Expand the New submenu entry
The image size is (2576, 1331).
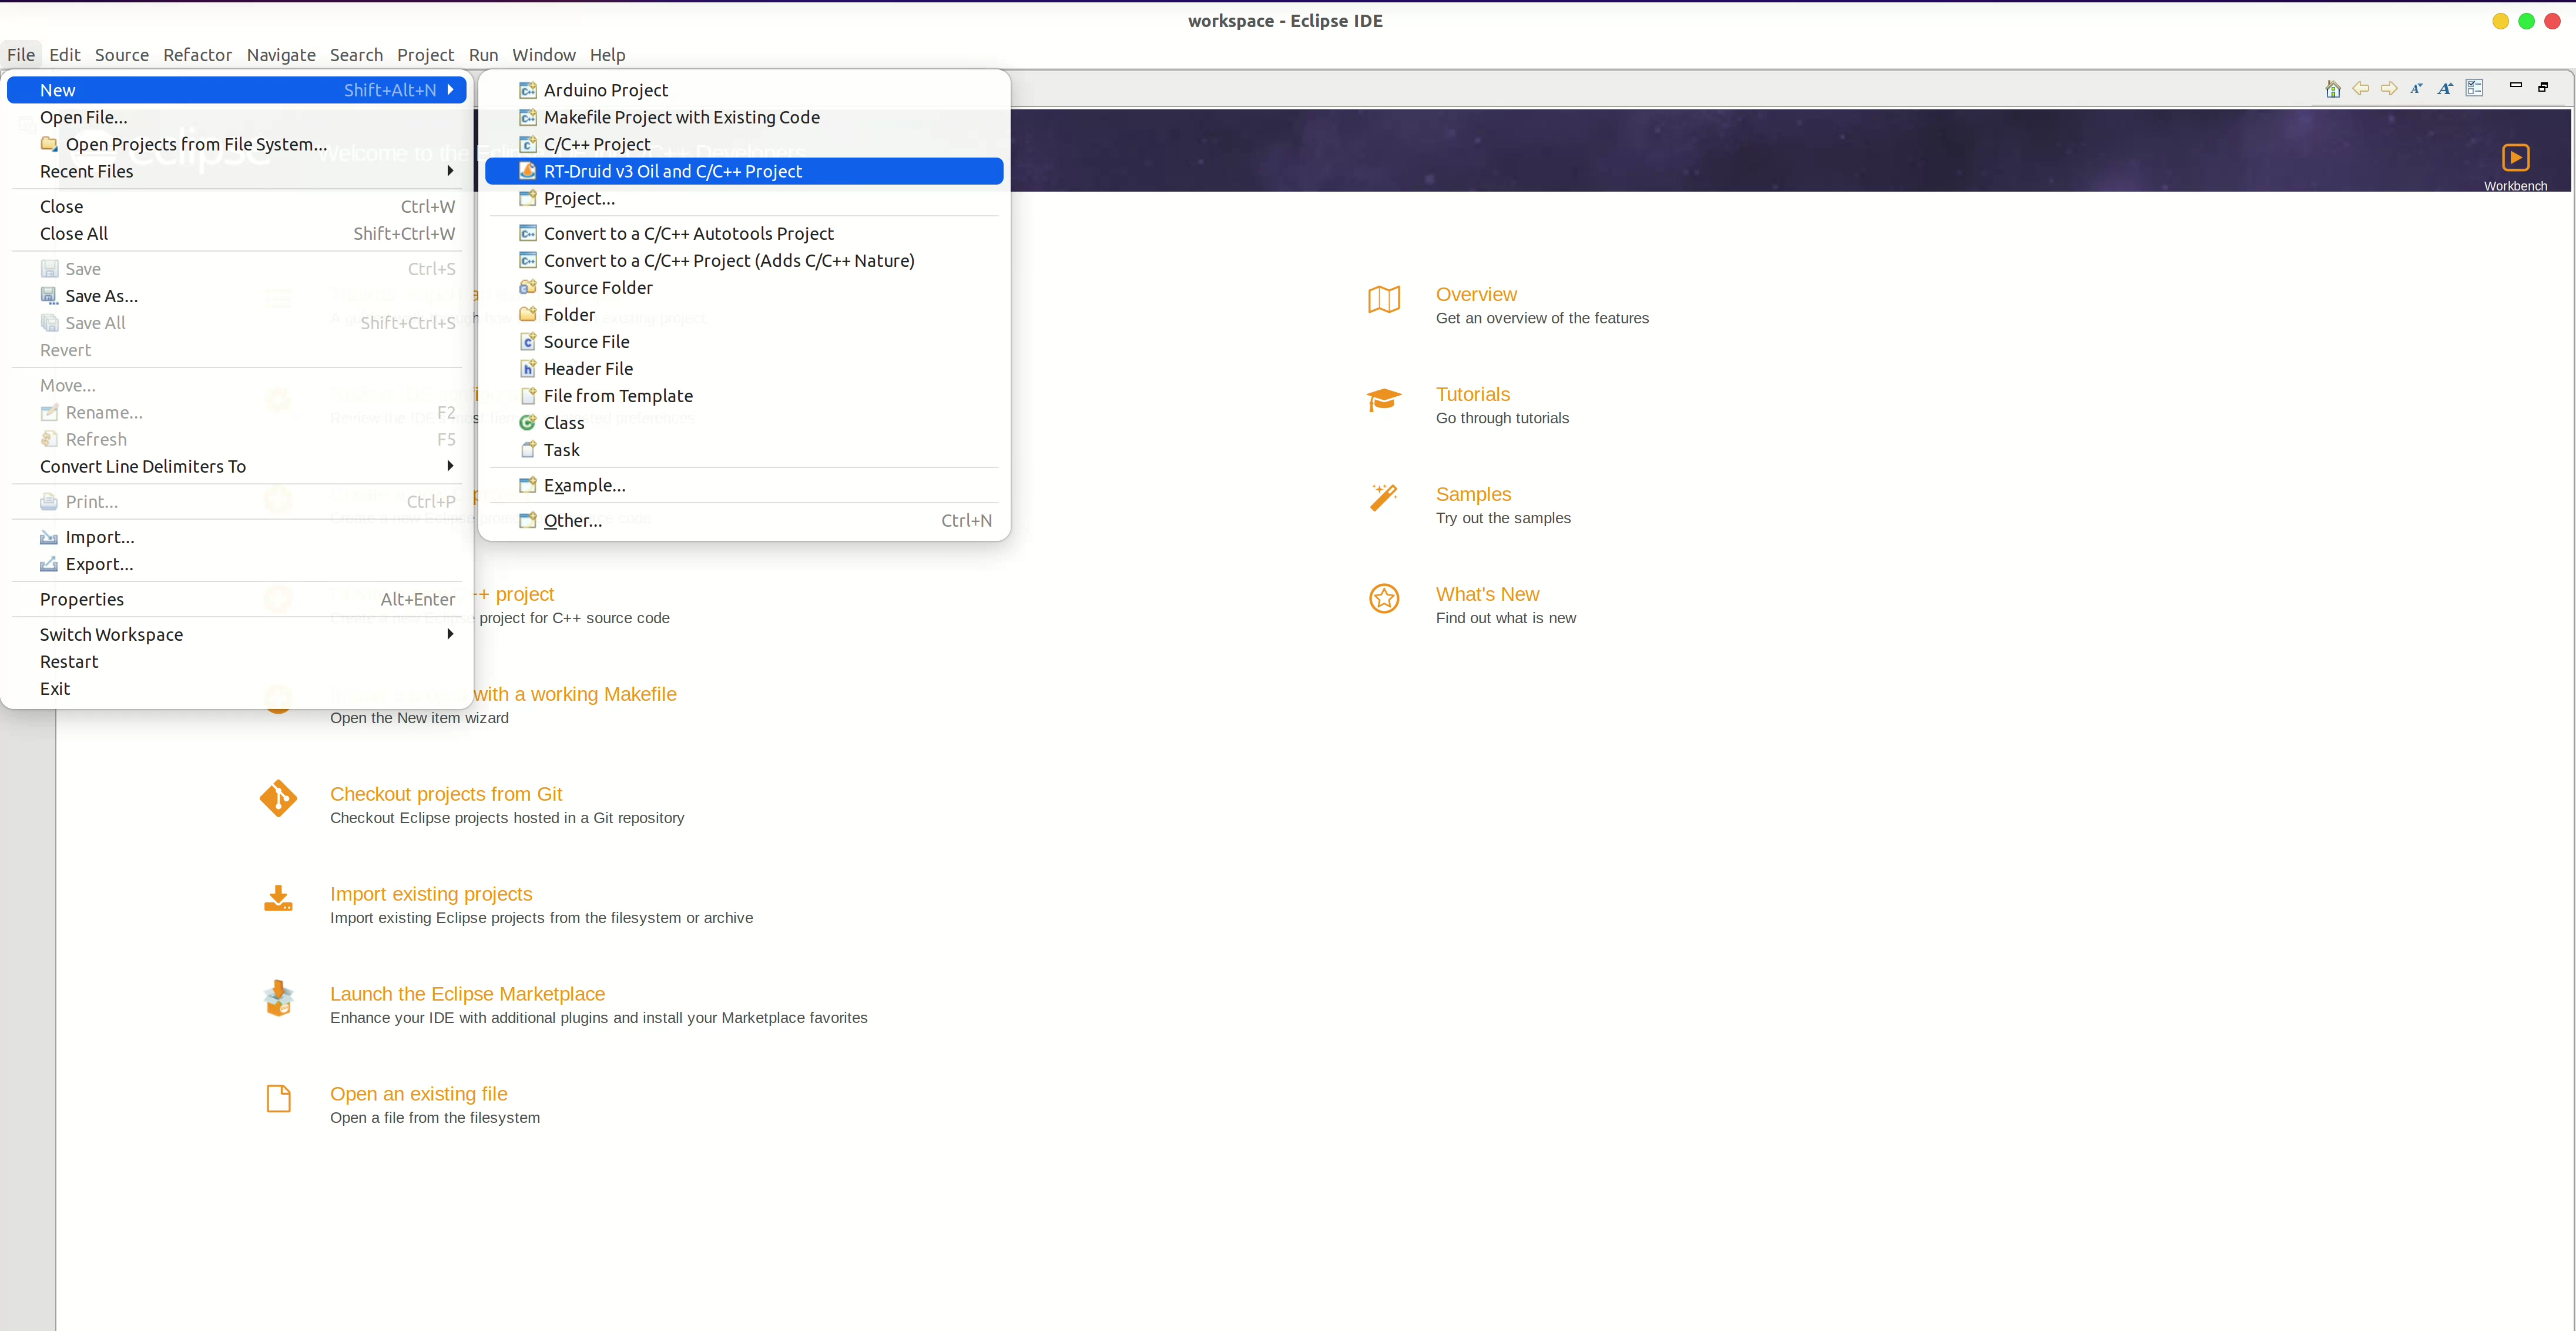coord(237,90)
